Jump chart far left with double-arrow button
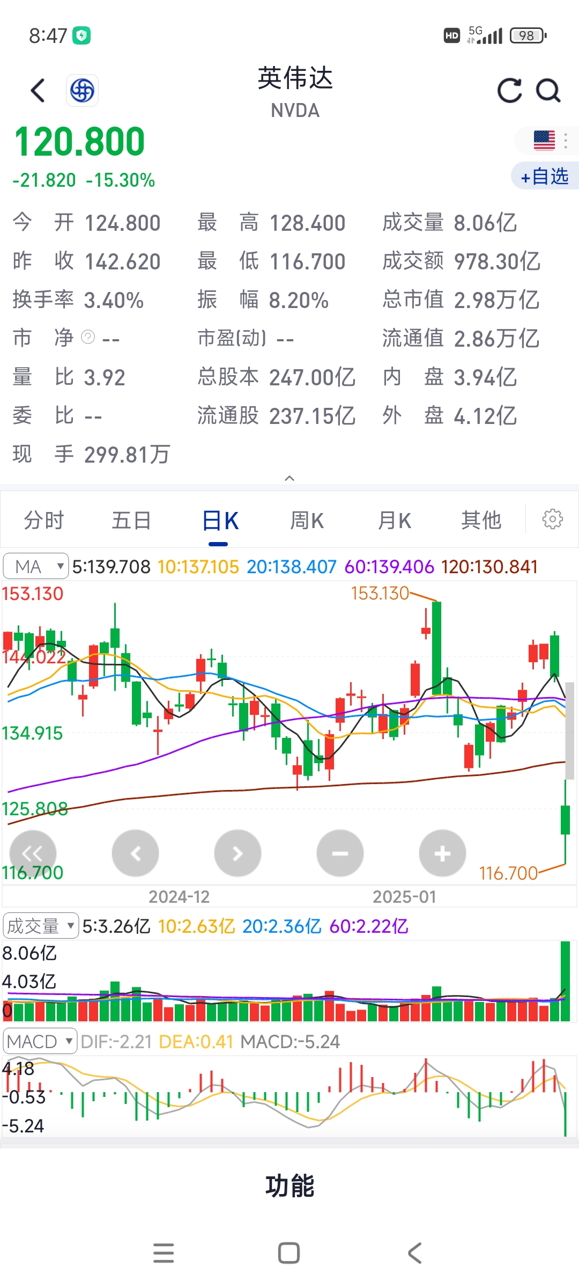 click(x=33, y=853)
